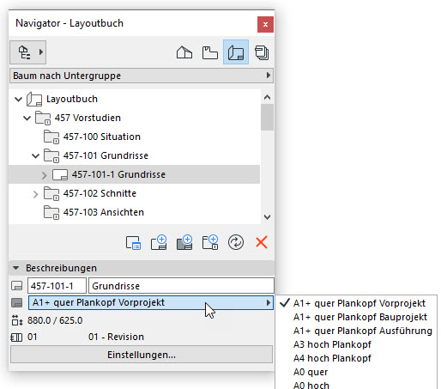This screenshot has width=441, height=389.
Task: Choose A3 hoch Plankopf master
Action: [x=332, y=344]
